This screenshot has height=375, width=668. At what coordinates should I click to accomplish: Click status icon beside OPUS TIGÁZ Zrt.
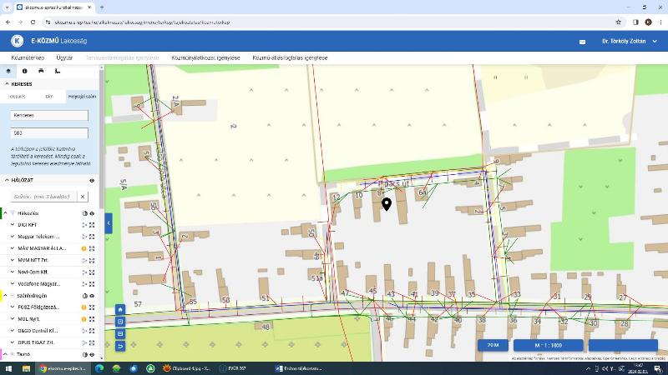(84, 342)
